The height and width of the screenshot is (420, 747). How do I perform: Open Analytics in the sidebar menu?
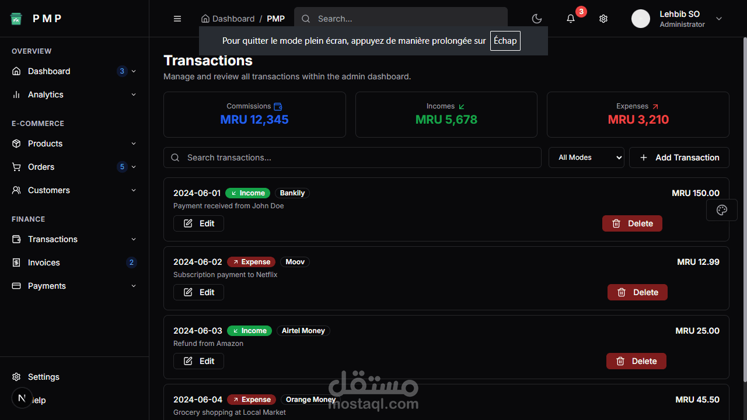[75, 94]
